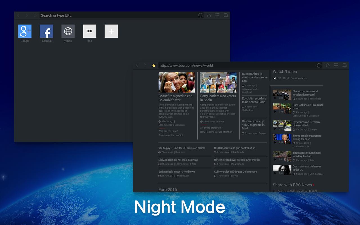The height and width of the screenshot is (225, 360).
Task: Click 'Business' tag beside VW story
Action: 180,152
